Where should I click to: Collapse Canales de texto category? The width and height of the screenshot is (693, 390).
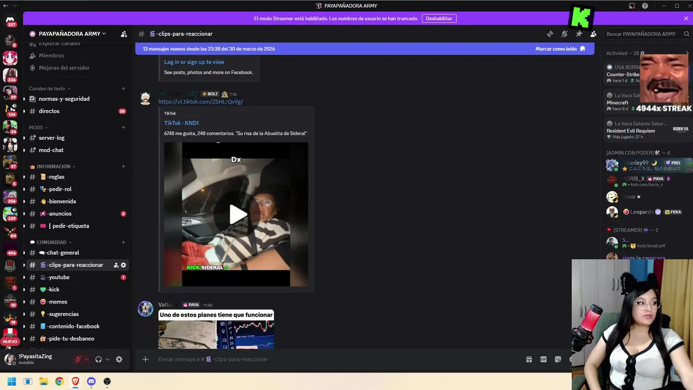coord(49,88)
